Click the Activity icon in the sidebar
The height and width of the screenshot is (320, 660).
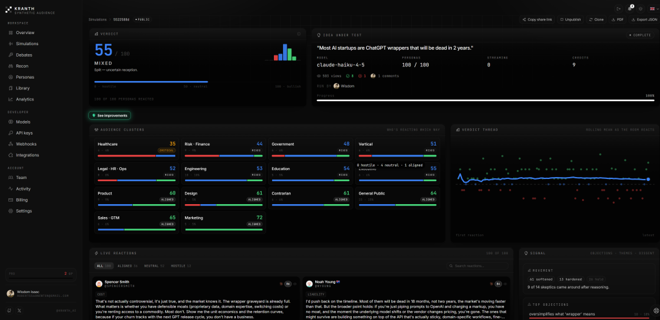coord(10,189)
